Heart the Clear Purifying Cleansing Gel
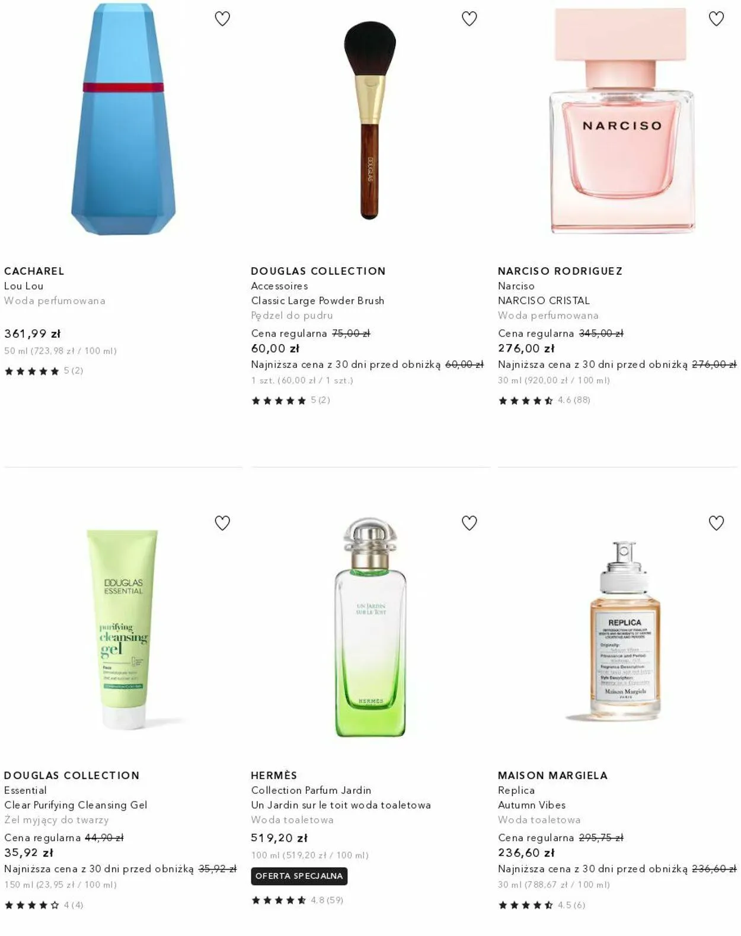Image resolution: width=741 pixels, height=936 pixels. [222, 523]
